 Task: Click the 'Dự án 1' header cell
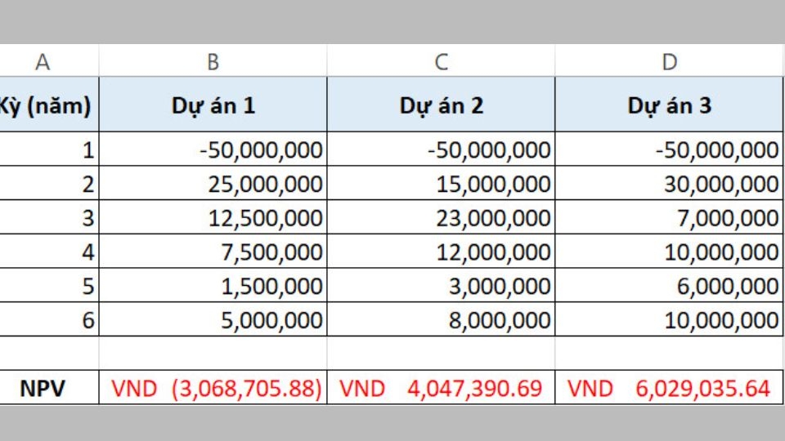click(213, 105)
